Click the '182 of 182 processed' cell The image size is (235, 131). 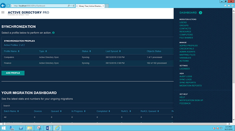pyautogui.click(x=157, y=63)
